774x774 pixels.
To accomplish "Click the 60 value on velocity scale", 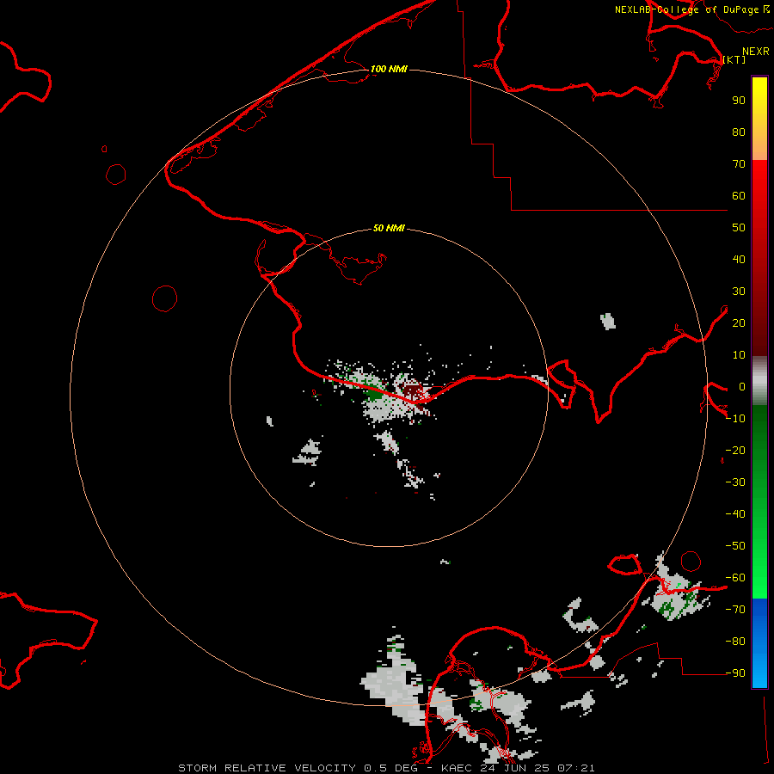I will (739, 195).
